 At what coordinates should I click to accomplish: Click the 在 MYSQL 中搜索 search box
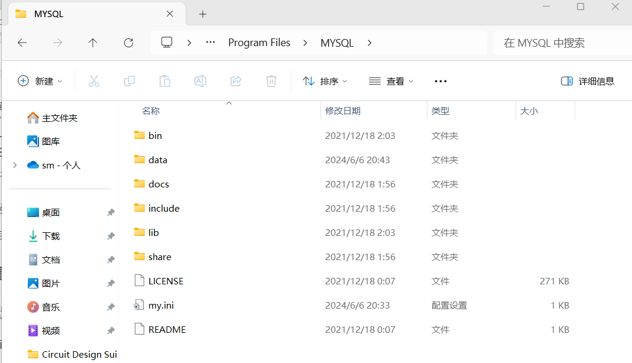(562, 43)
